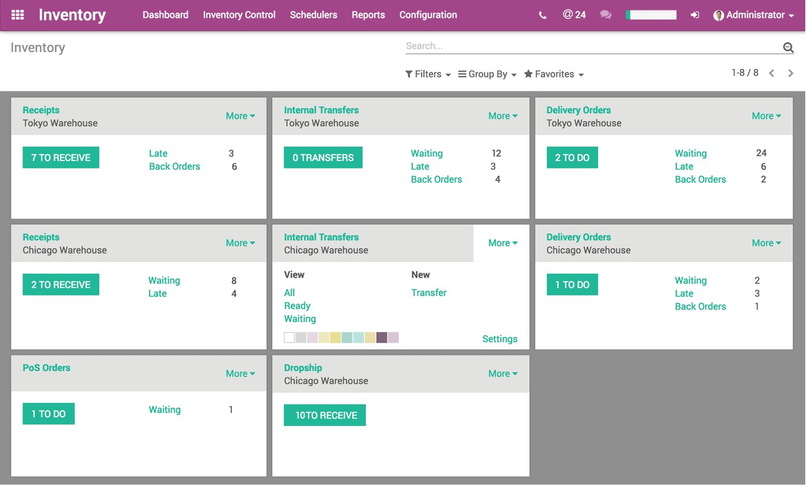Click the search magnifier icon

click(x=788, y=48)
